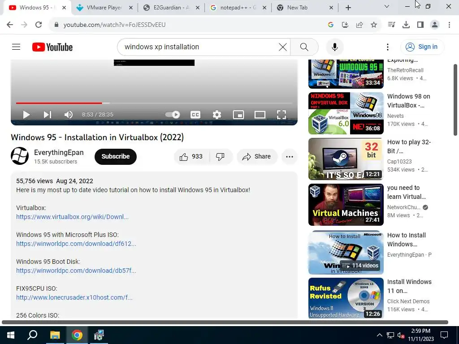Viewport: 459px width, 344px height.
Task: Close the Windows 95 YouTube tab
Action: tap(64, 8)
